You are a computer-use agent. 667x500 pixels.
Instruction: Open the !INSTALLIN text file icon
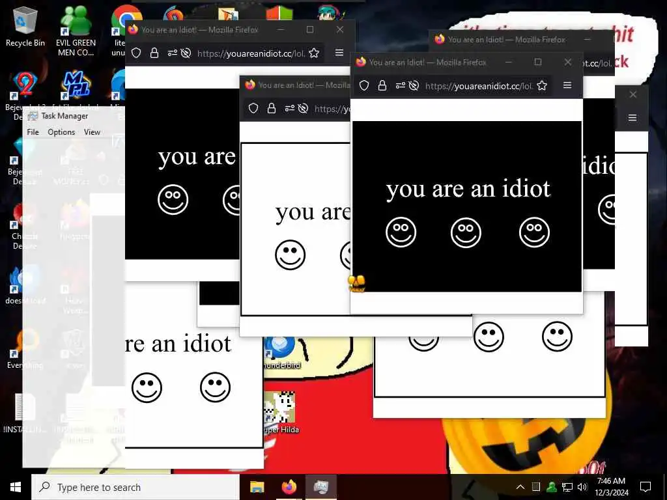[x=25, y=412]
